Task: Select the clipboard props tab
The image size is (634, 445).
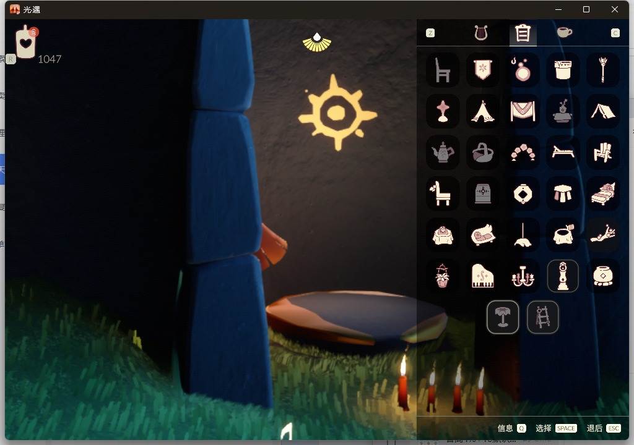Action: tap(523, 33)
